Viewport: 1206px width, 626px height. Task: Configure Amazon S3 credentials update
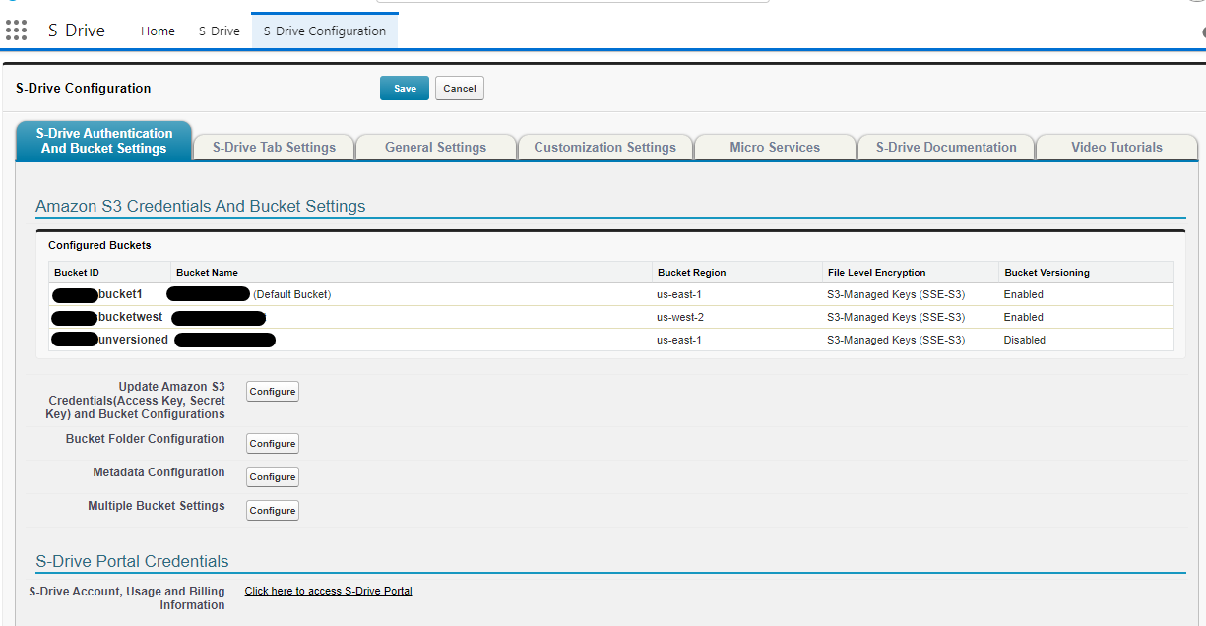click(273, 392)
